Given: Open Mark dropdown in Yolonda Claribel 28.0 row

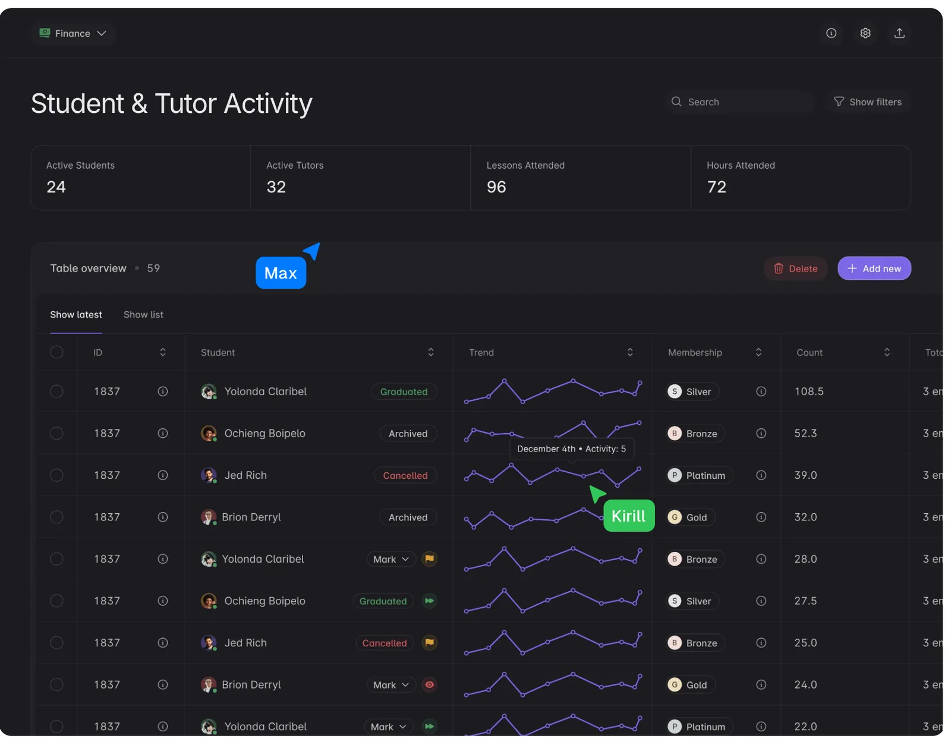Looking at the screenshot, I should click(x=391, y=559).
